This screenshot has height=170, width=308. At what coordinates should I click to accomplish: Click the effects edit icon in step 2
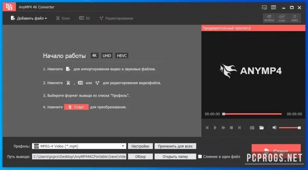pos(97,83)
